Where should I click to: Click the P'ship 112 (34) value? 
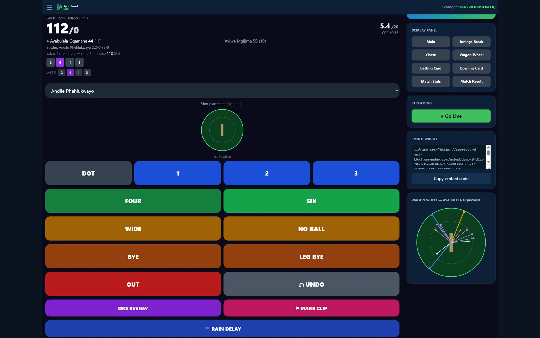(108, 53)
